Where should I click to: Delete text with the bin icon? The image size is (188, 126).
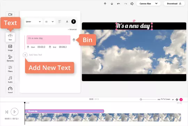tap(74, 40)
